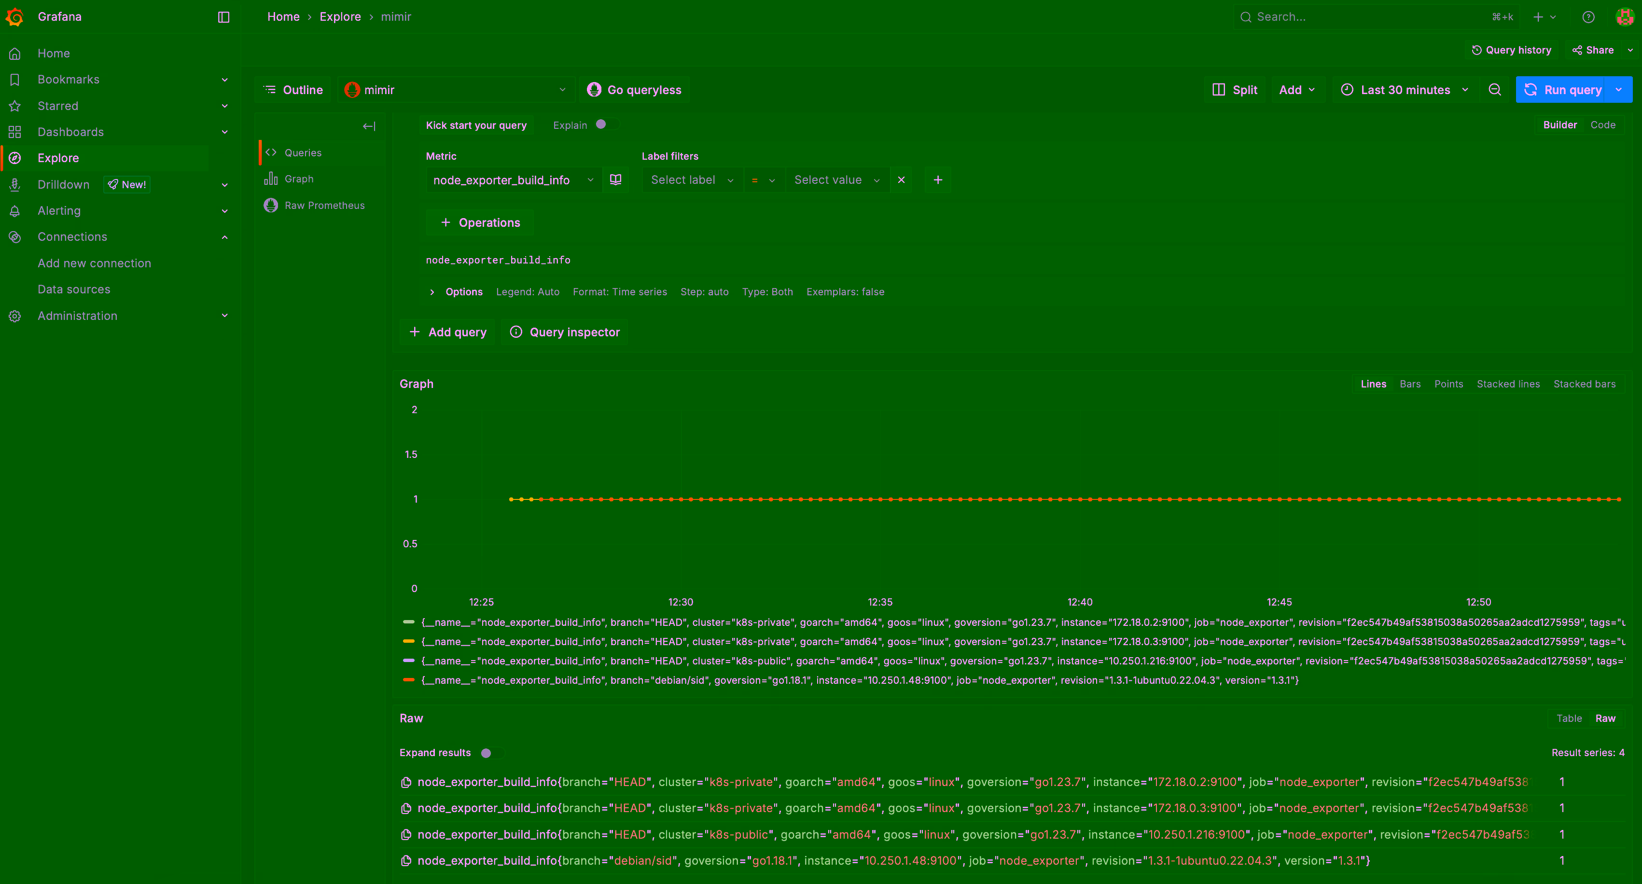Switch to the Code query editor tab
1642x884 pixels.
click(x=1604, y=125)
